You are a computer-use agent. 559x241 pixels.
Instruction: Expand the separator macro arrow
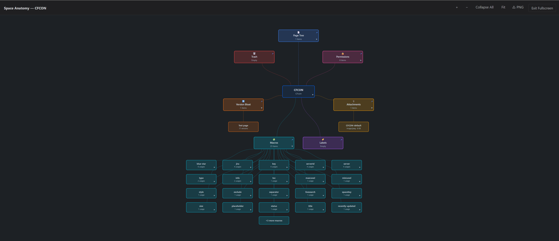click(287, 195)
